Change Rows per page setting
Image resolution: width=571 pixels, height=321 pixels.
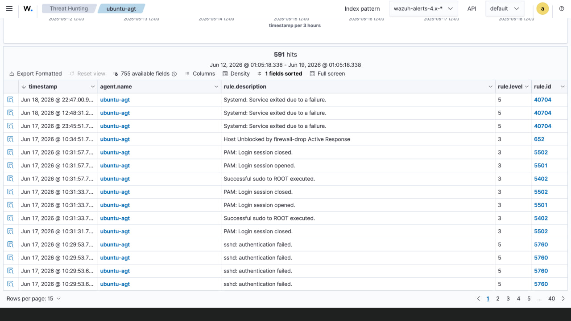point(33,299)
